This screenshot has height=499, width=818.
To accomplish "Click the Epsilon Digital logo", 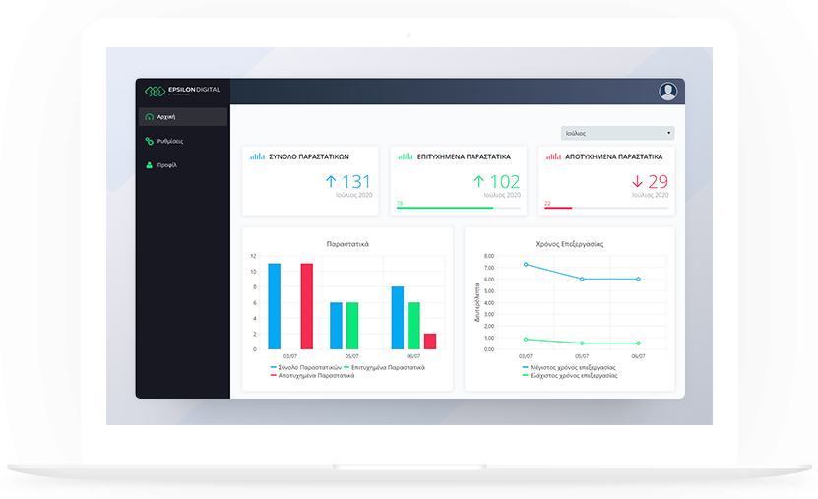I will click(182, 91).
